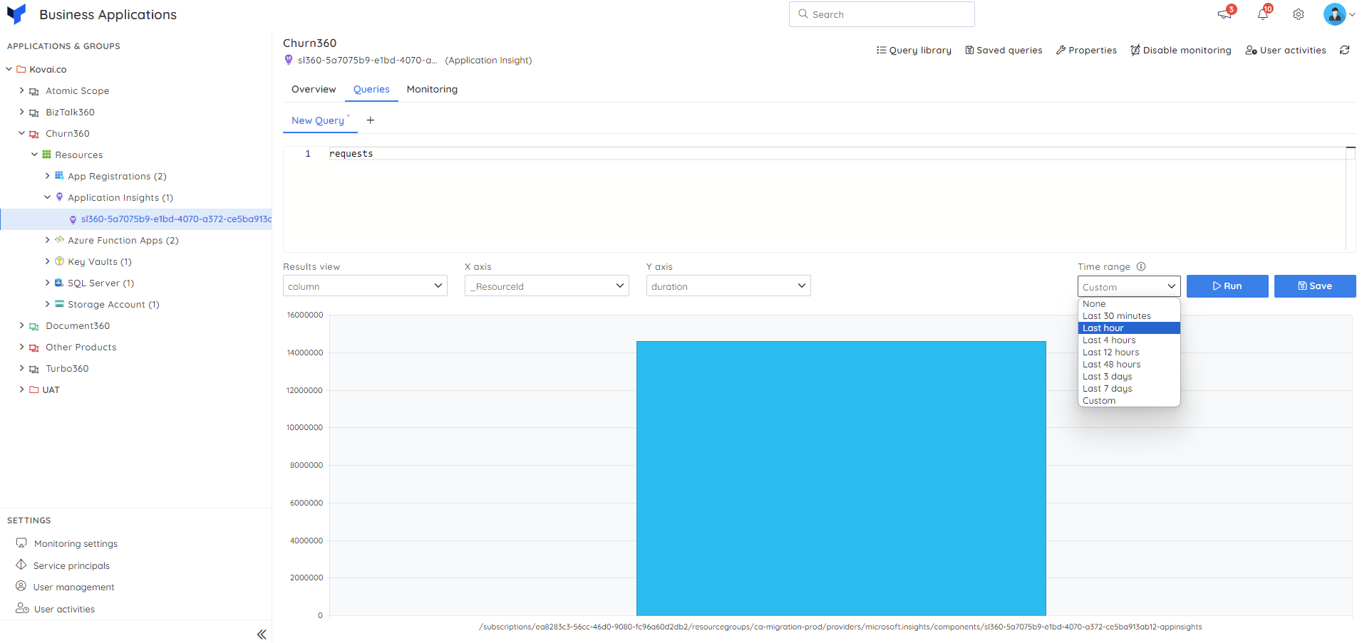
Task: Open User activities in header
Action: click(x=1286, y=50)
